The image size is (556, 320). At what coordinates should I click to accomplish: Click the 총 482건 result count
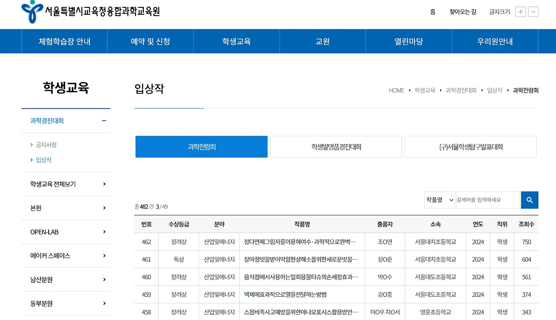tap(144, 207)
